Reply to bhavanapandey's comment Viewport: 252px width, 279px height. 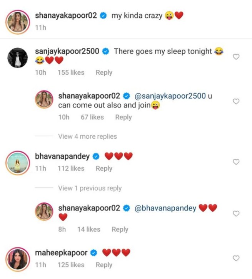coord(104,168)
